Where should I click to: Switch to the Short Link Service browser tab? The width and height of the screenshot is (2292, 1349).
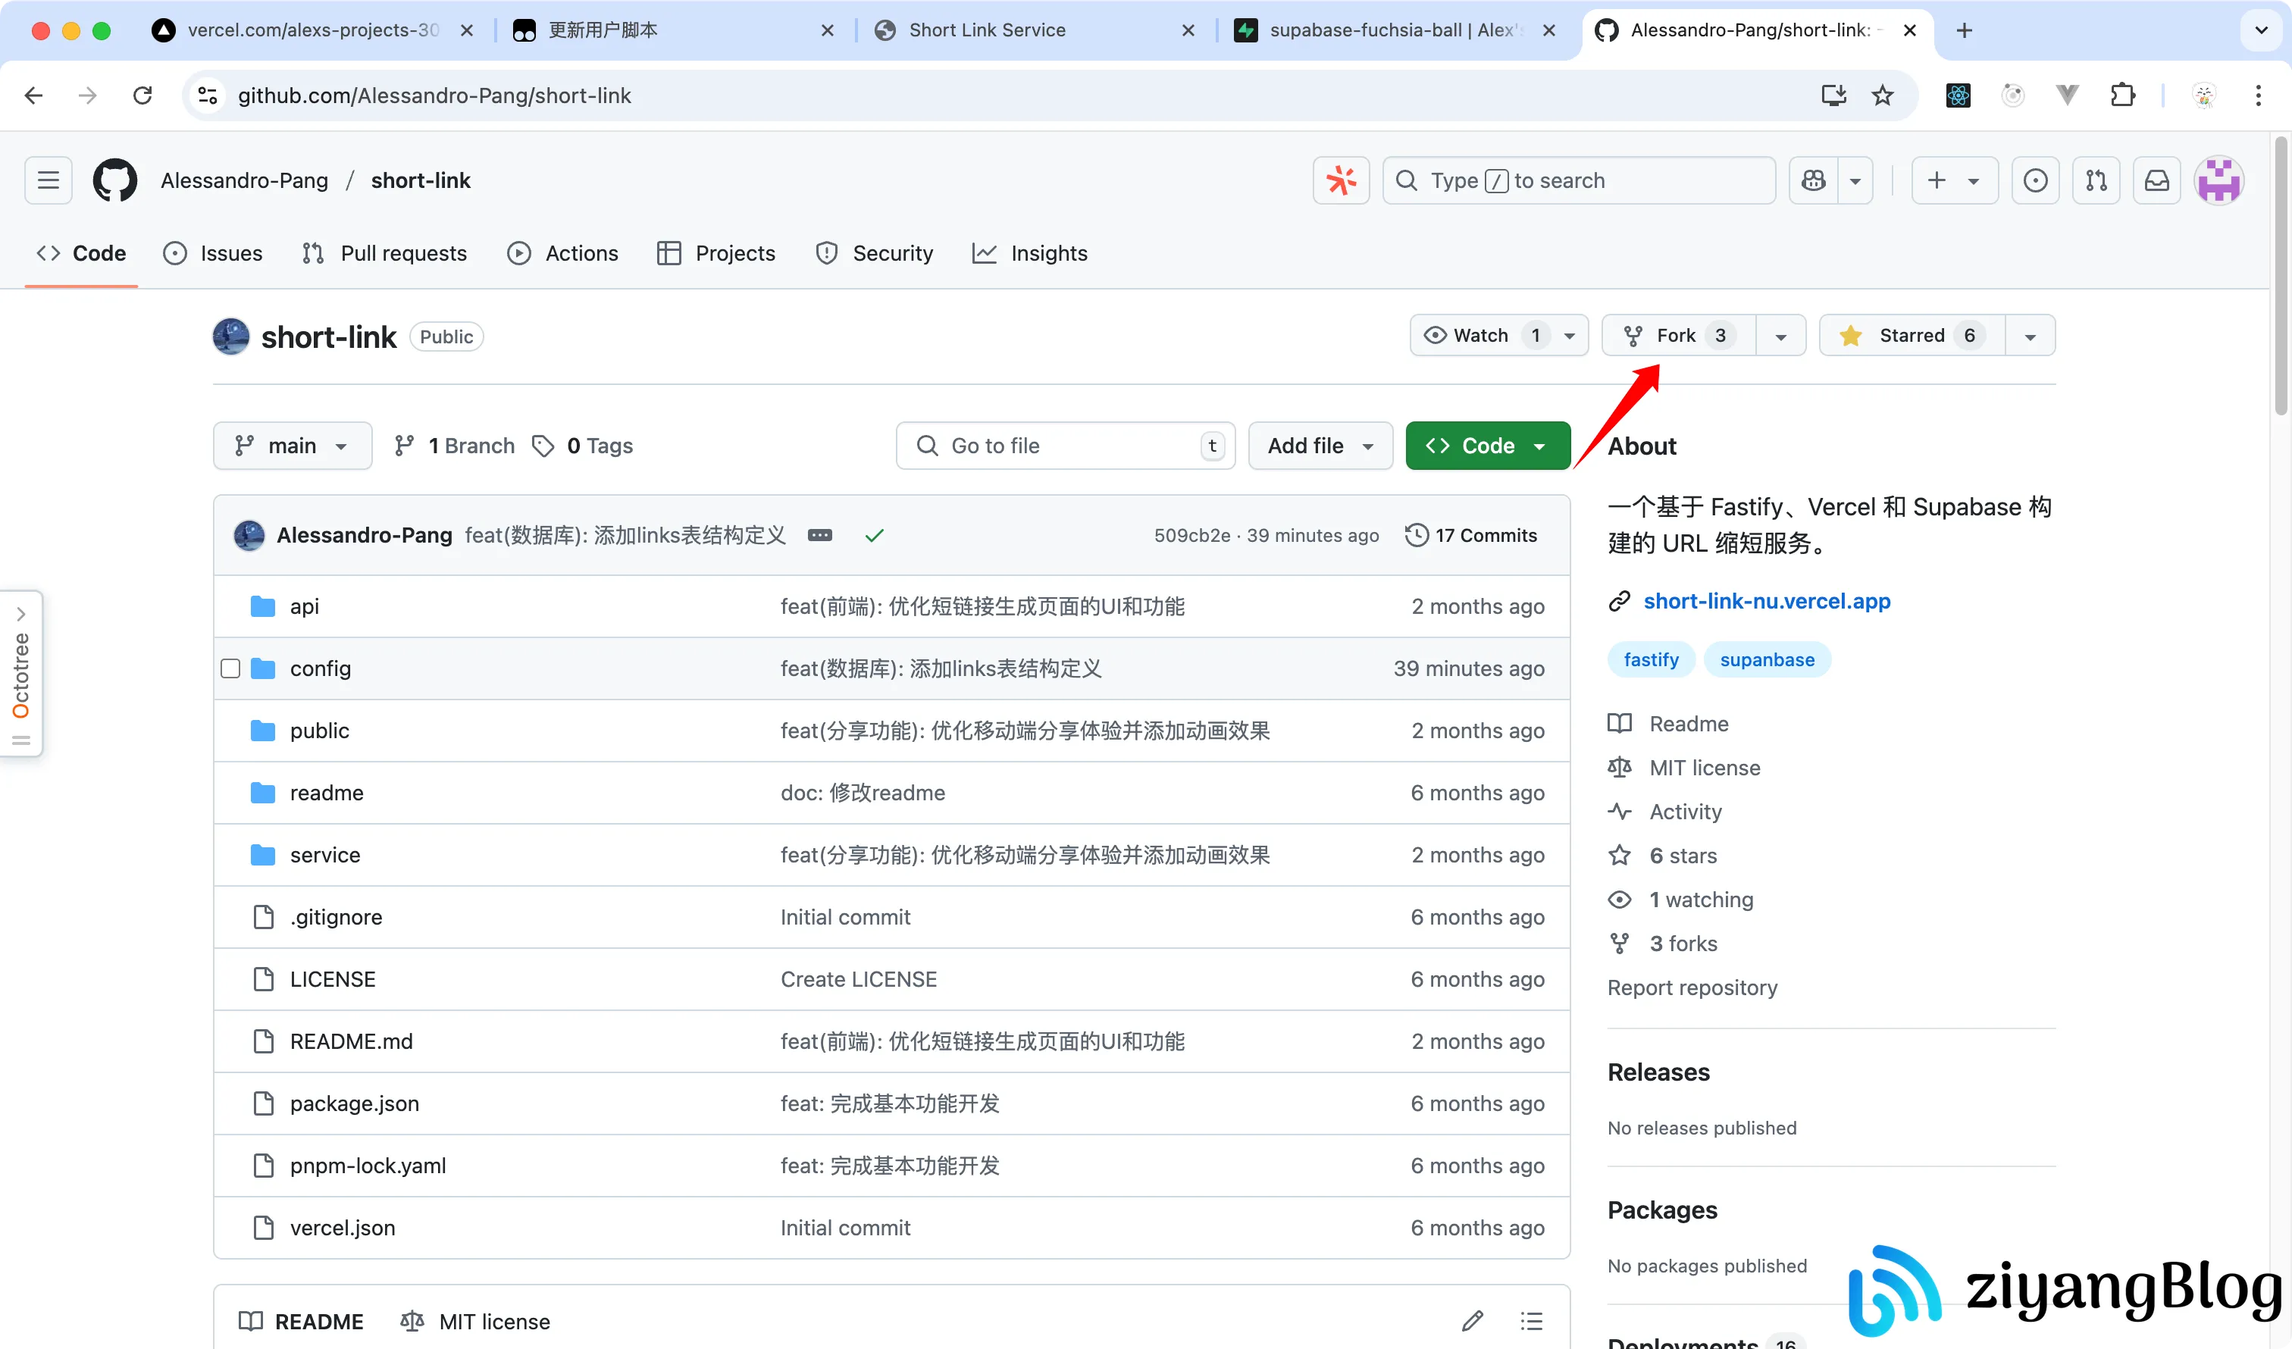[987, 30]
